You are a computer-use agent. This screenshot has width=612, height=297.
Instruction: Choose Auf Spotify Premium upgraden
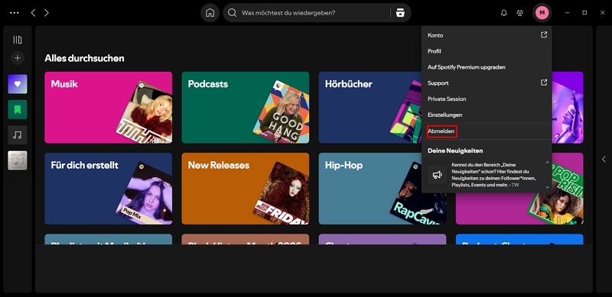487,67
